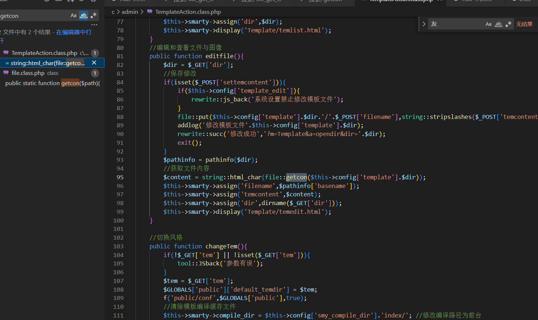This screenshot has width=538, height=320.
Task: Click the admin breadcrumb segment
Action: pos(130,12)
